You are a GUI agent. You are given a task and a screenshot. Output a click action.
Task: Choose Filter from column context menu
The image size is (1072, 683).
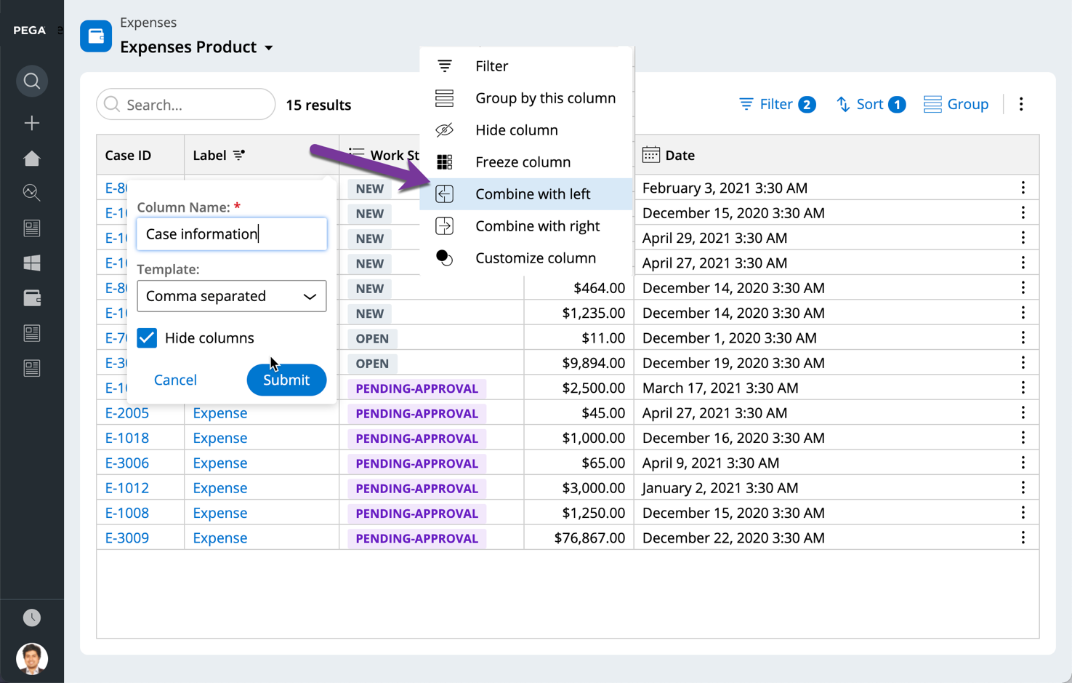pos(526,65)
